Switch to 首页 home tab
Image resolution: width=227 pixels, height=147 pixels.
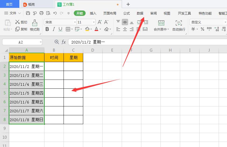[x=9, y=4]
